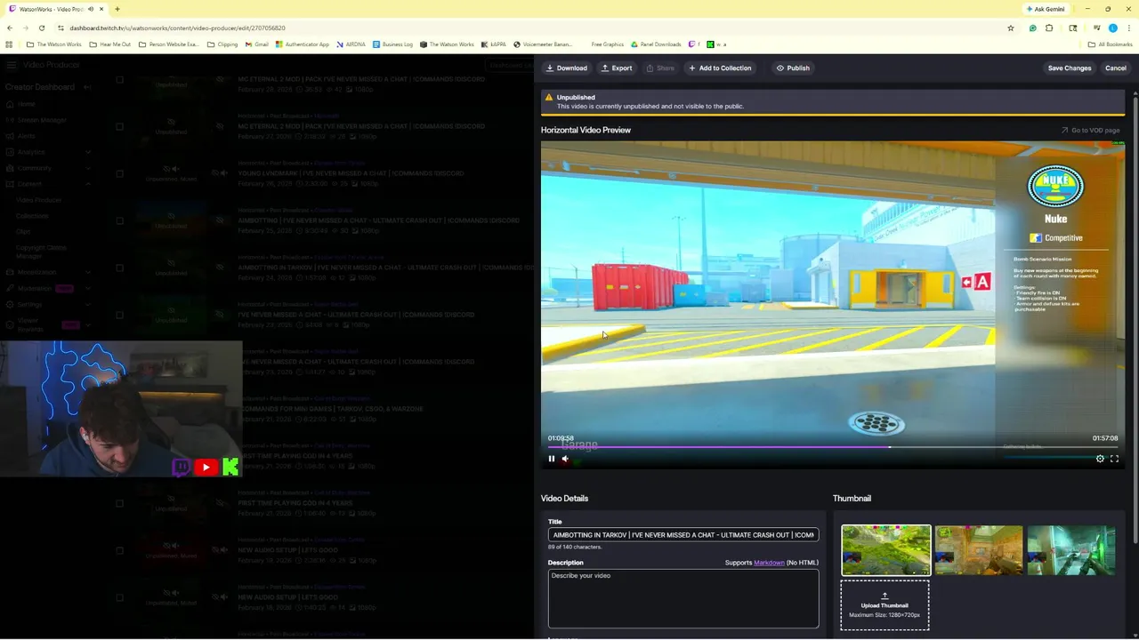Open the Hear Me Out bookmark folder

pyautogui.click(x=110, y=44)
